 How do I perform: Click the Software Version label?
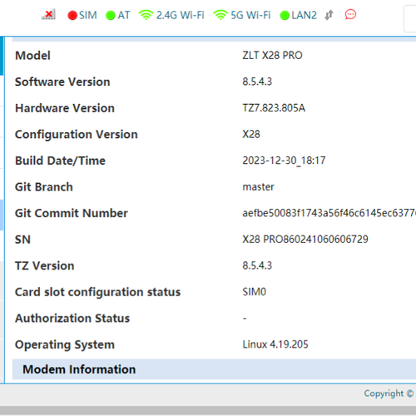click(62, 82)
